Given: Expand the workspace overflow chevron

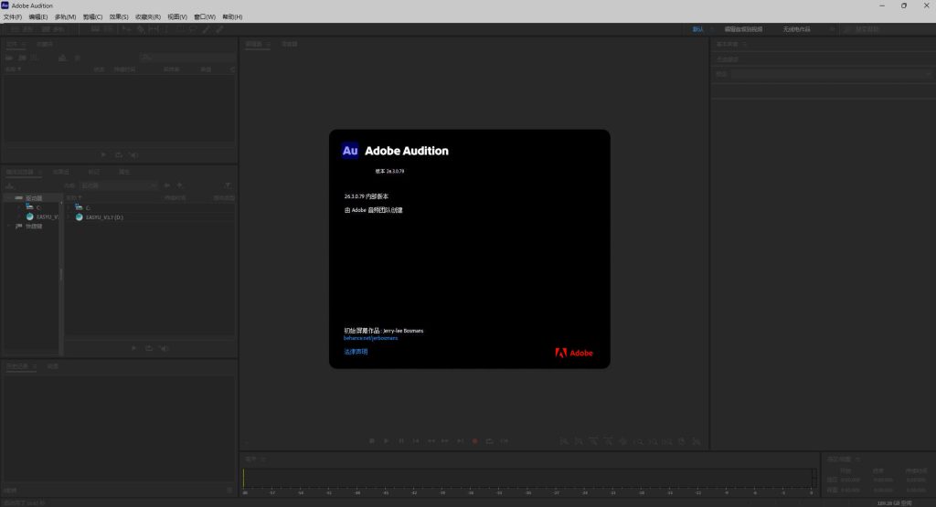Looking at the screenshot, I should [x=832, y=29].
